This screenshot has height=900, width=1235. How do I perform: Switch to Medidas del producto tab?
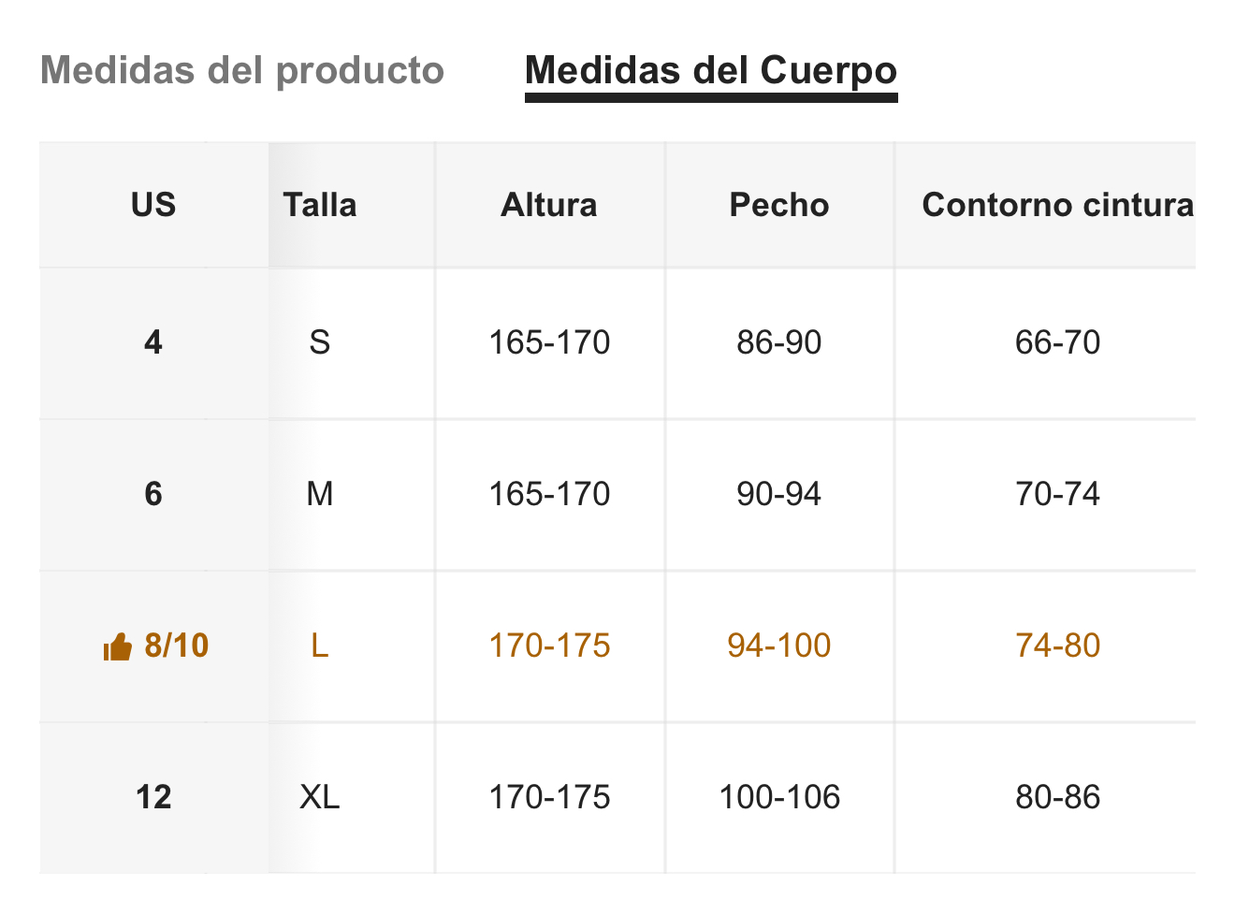coord(242,71)
